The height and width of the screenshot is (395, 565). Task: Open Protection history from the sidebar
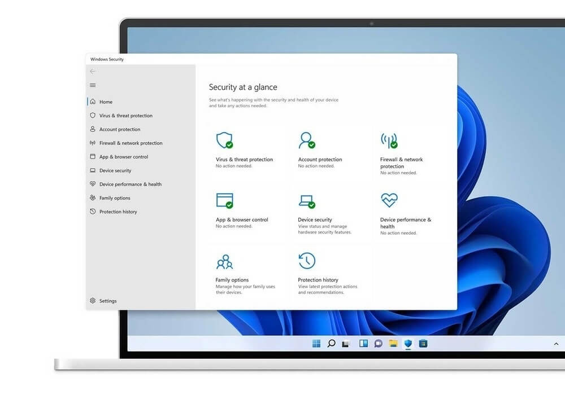point(141,212)
